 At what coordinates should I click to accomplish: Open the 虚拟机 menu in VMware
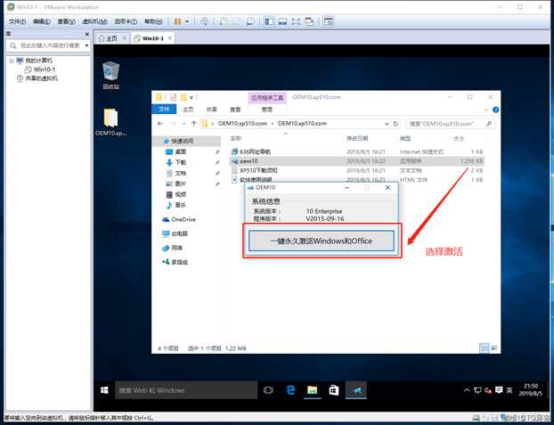click(x=94, y=22)
